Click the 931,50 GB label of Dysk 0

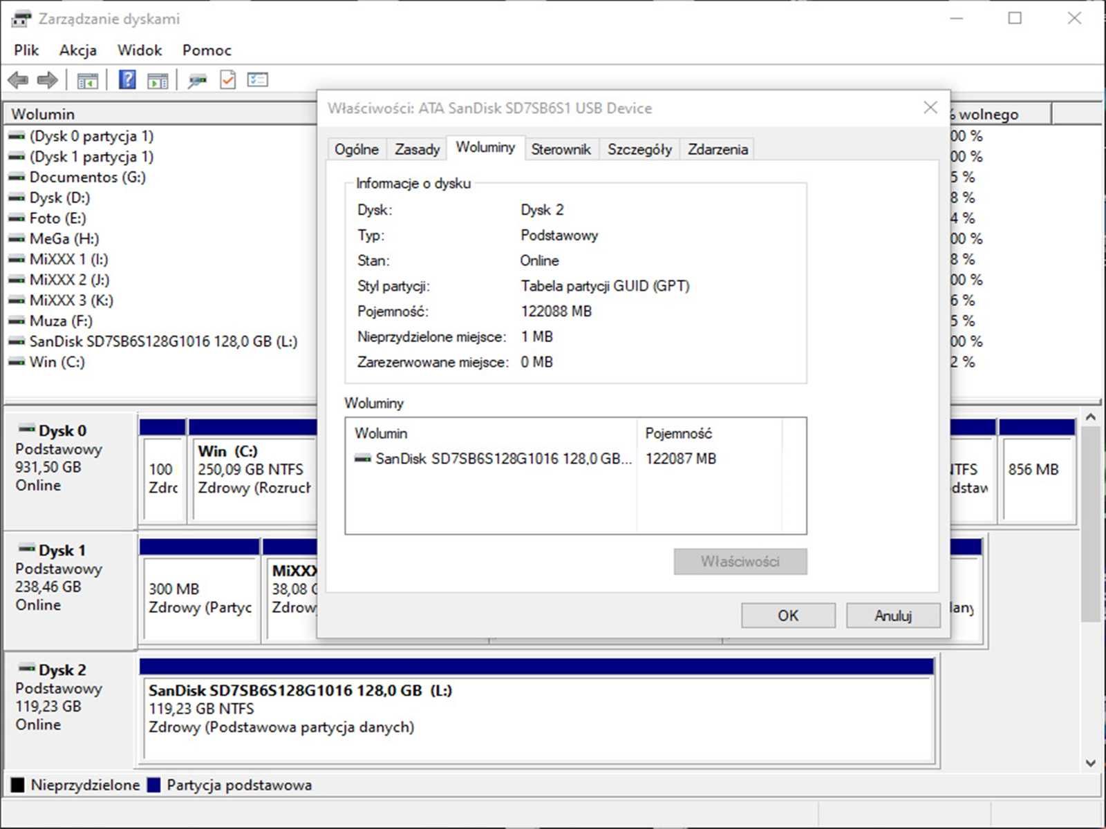click(48, 467)
